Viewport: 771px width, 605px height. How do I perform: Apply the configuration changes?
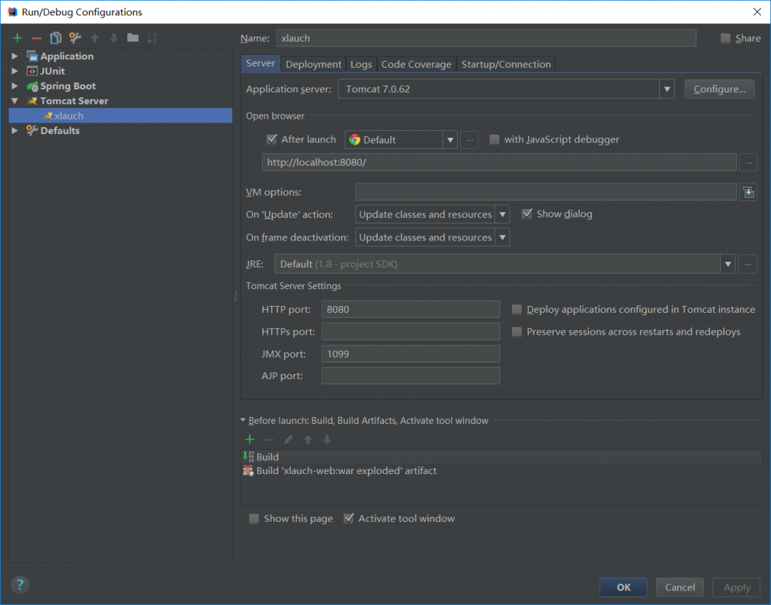click(x=736, y=587)
